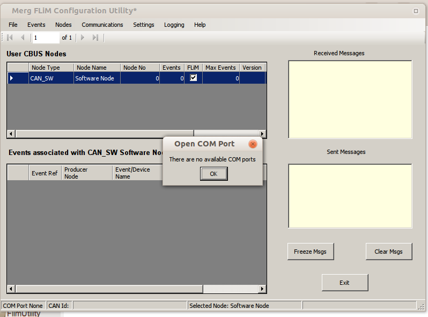Maximize the Merg FLiM Configuration Utility window

[x=416, y=11]
